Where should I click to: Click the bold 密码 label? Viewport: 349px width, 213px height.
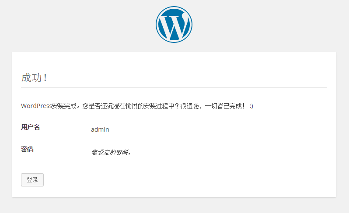pos(27,150)
